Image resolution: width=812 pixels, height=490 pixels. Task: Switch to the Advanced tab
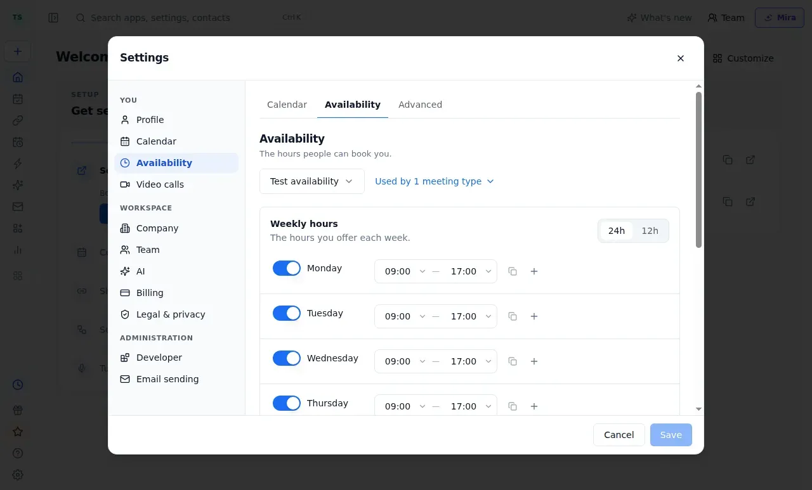420,105
